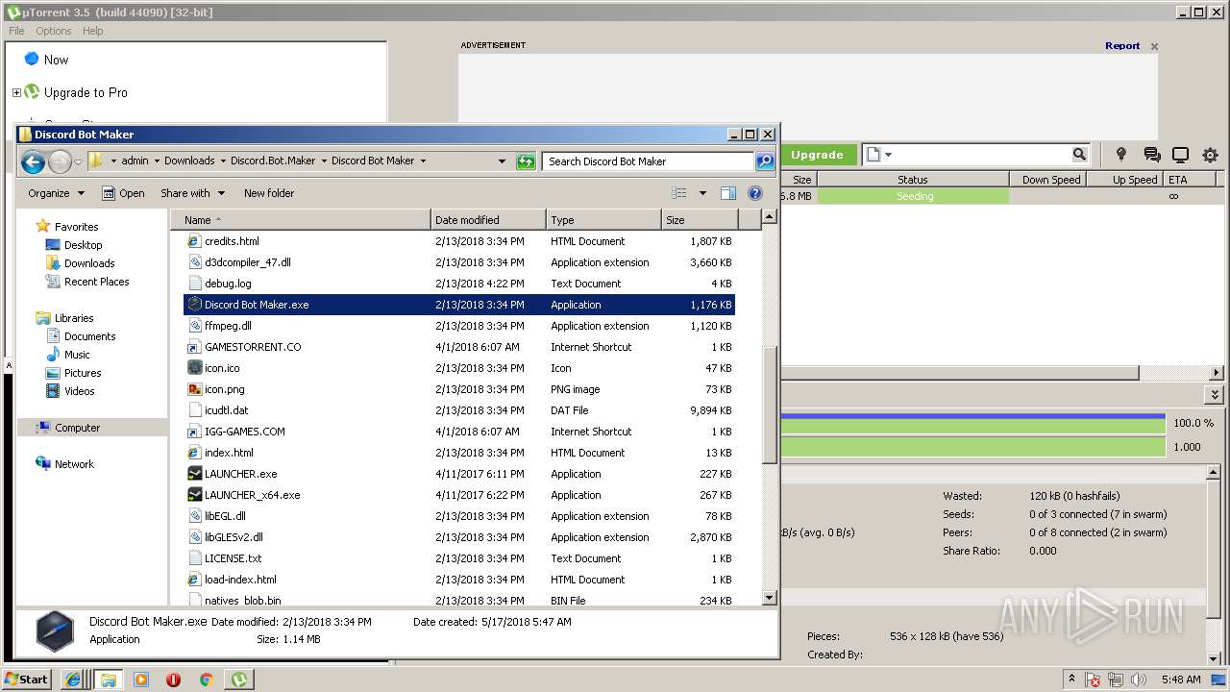Image resolution: width=1230 pixels, height=692 pixels.
Task: Click the volume speaker tray icon
Action: coord(1139,680)
